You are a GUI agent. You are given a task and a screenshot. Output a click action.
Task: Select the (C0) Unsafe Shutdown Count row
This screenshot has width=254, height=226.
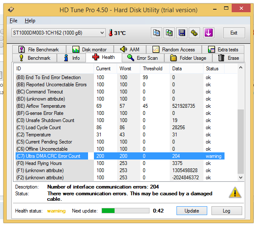tap(120, 120)
